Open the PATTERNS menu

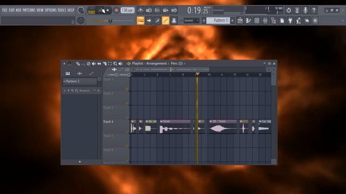coord(29,10)
